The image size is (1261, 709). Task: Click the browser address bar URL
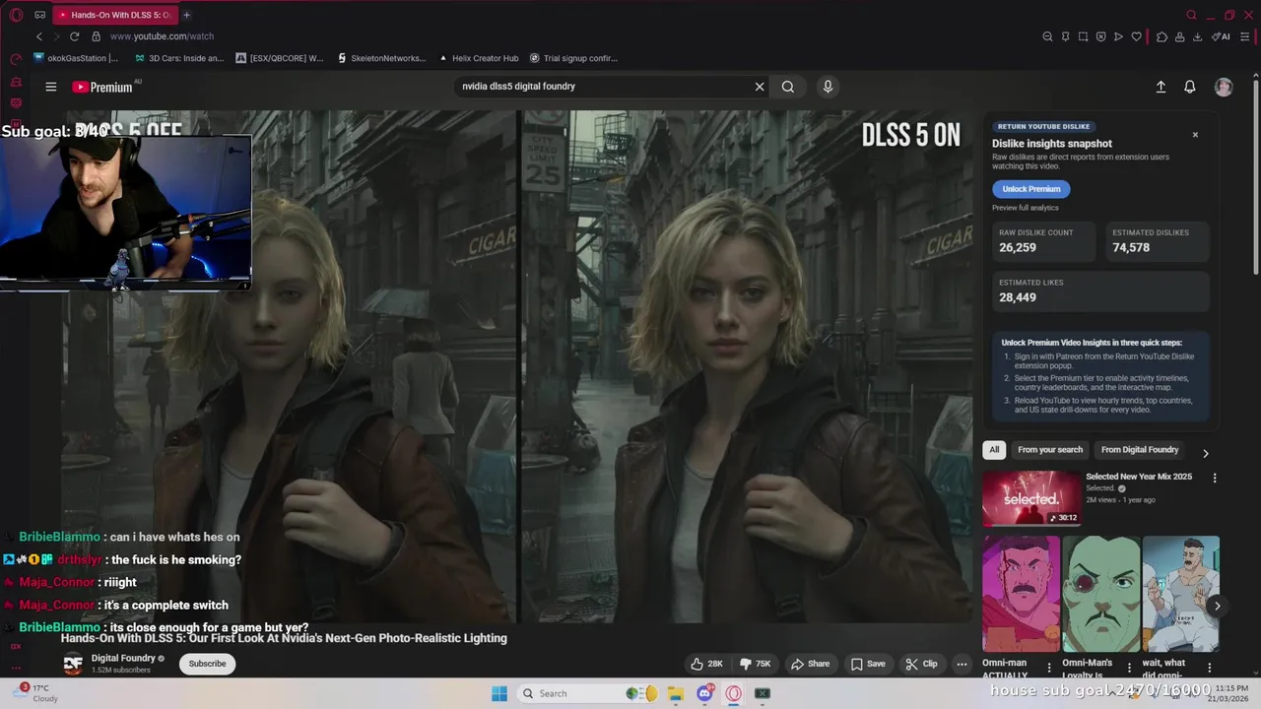(162, 36)
